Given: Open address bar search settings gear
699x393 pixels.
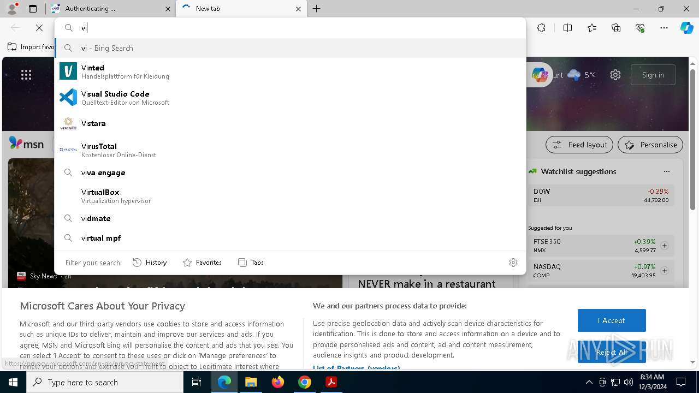Looking at the screenshot, I should click(513, 263).
